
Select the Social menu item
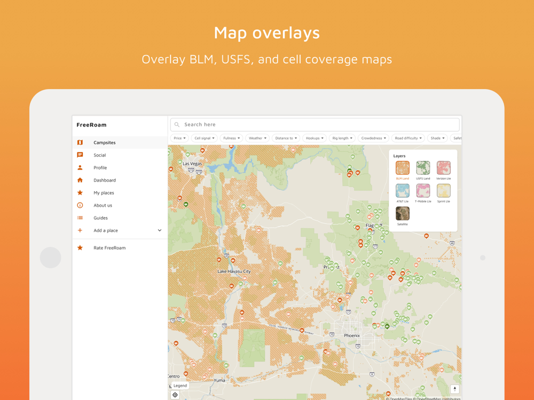[120, 155]
